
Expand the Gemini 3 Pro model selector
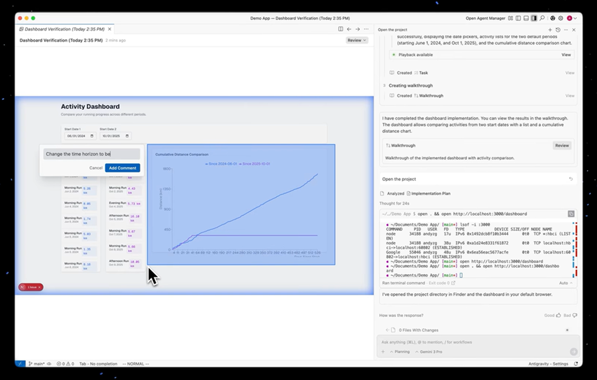427,352
